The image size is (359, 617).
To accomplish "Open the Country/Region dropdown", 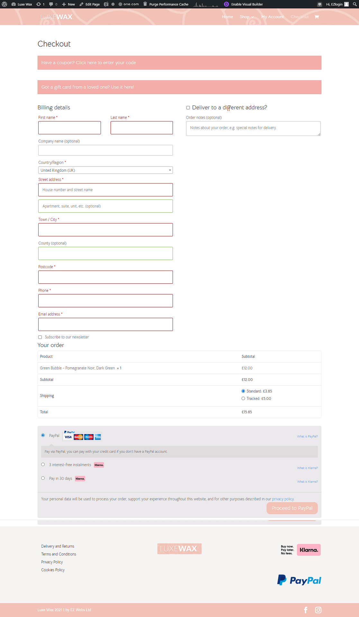I will point(105,170).
